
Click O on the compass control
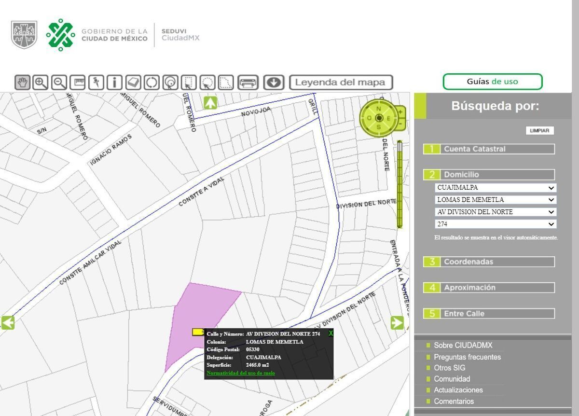[x=369, y=118]
